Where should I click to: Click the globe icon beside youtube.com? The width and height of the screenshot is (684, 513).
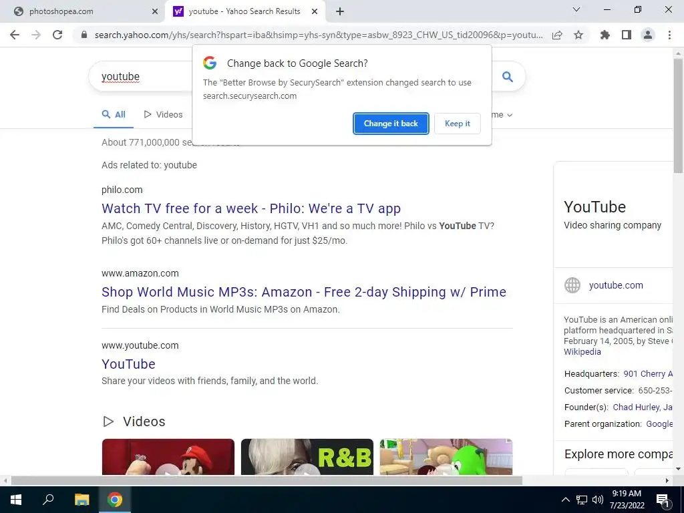click(x=572, y=285)
